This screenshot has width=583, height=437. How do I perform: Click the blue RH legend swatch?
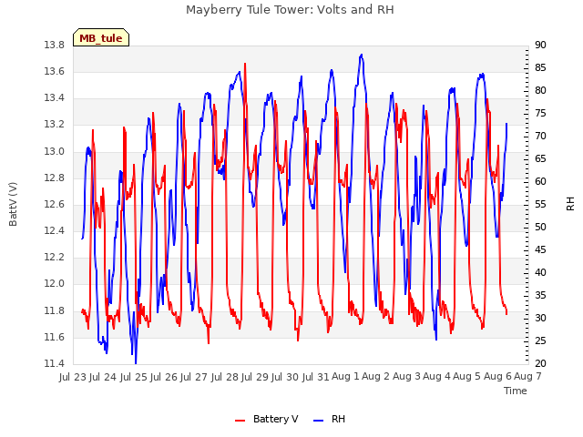pyautogui.click(x=319, y=421)
